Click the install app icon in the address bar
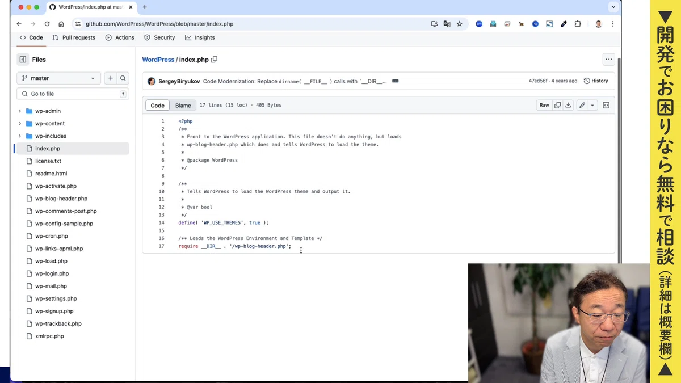The width and height of the screenshot is (681, 383). pyautogui.click(x=434, y=24)
